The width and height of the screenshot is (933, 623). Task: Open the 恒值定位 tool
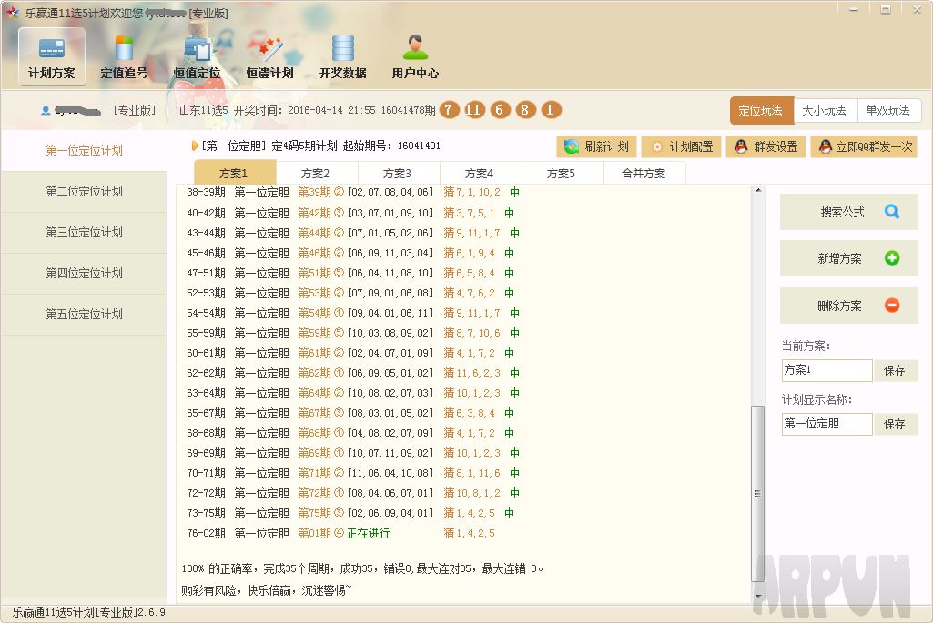(197, 57)
